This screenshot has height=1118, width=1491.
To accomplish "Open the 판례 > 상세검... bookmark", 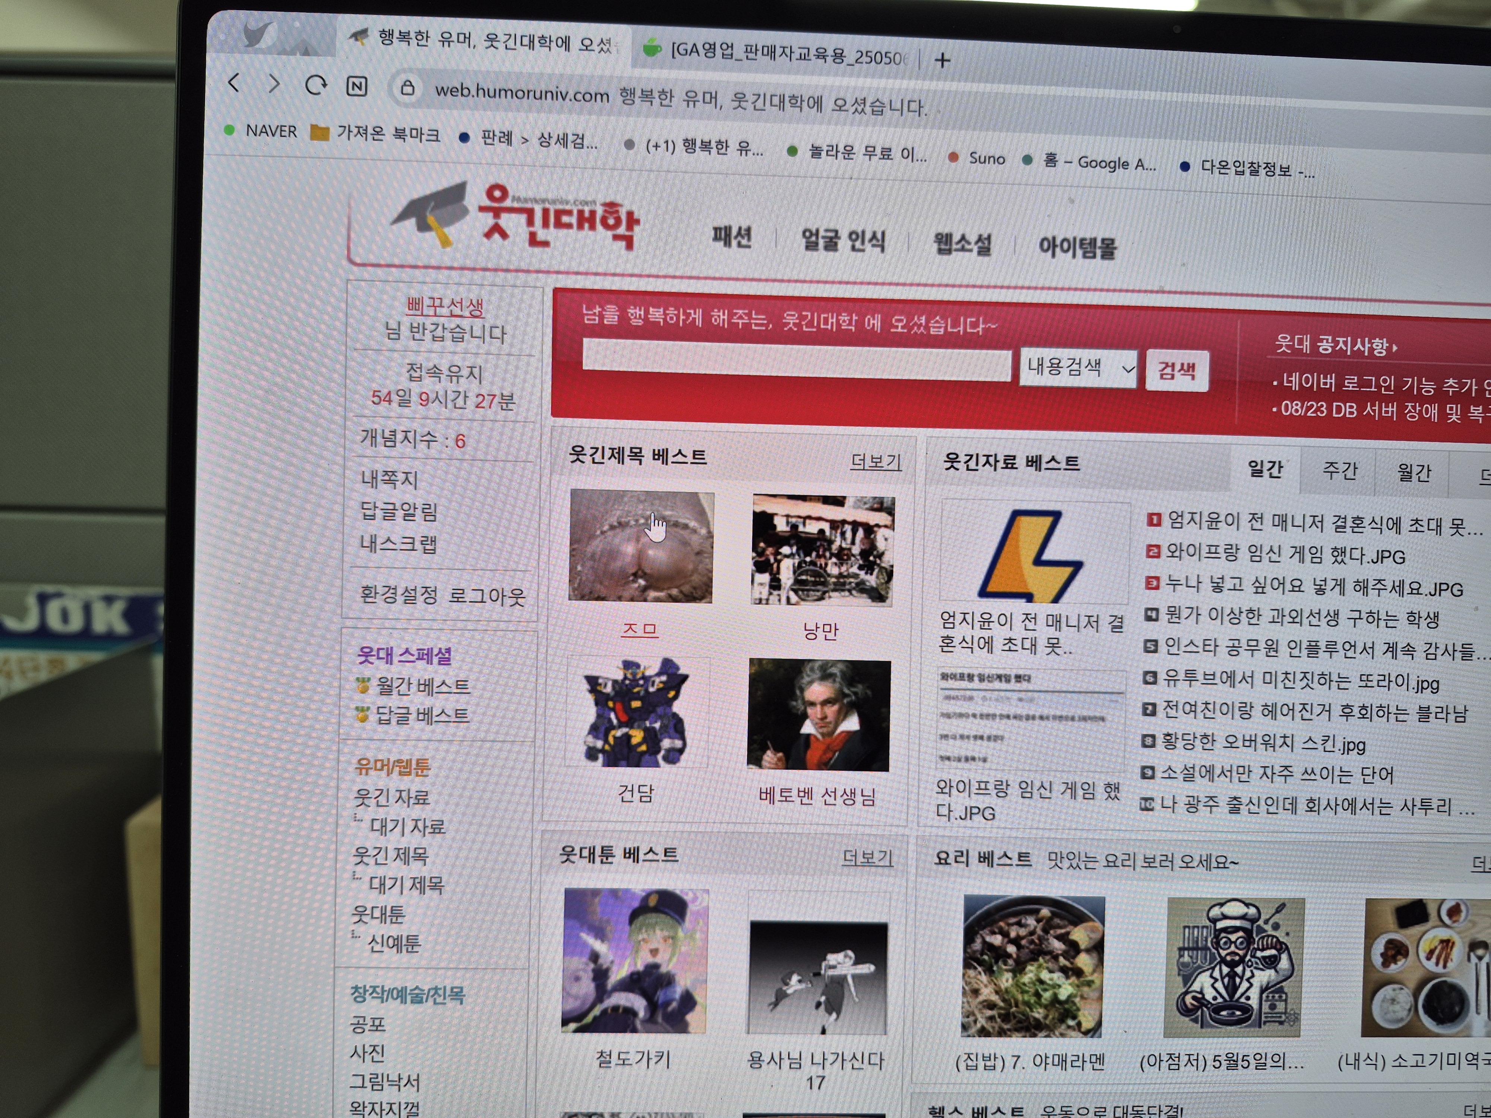I will click(529, 139).
